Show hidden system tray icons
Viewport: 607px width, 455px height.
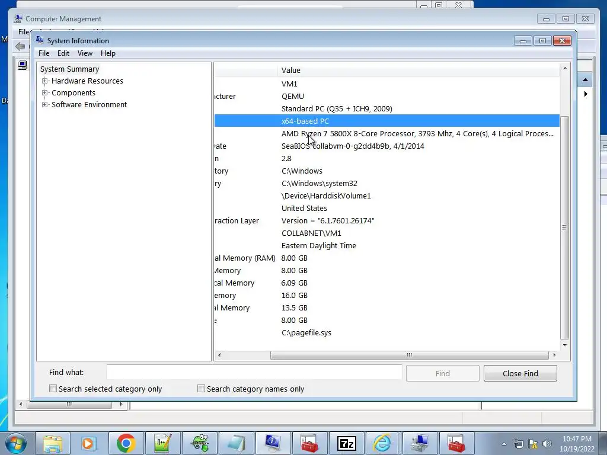tap(504, 444)
